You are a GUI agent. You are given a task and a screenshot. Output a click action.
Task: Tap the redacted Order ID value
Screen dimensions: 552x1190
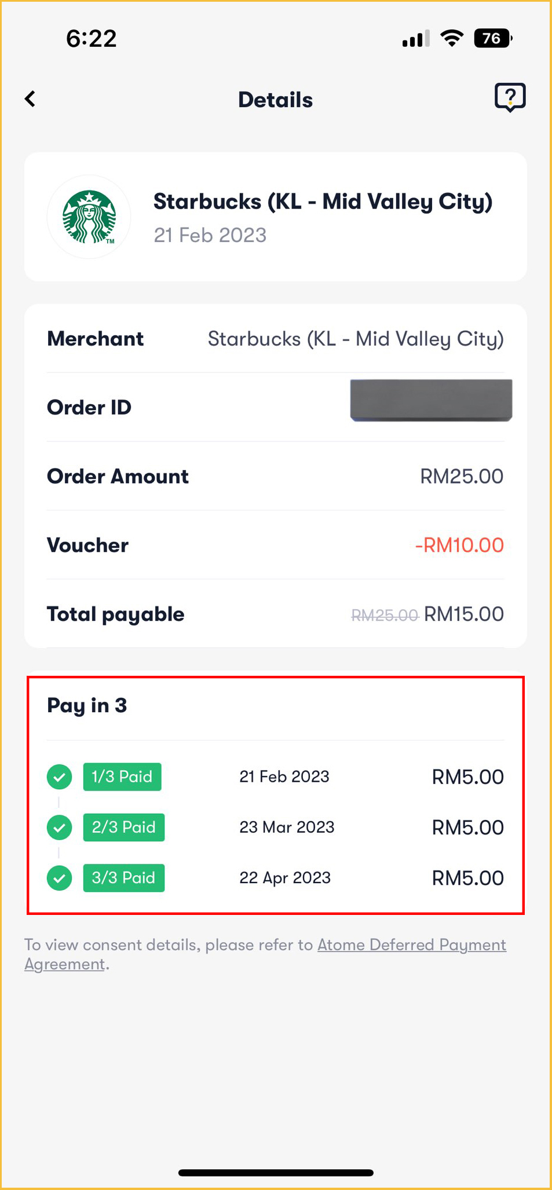431,400
